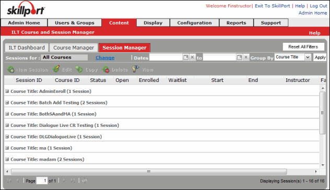Sort by Enrolled column header

point(149,80)
